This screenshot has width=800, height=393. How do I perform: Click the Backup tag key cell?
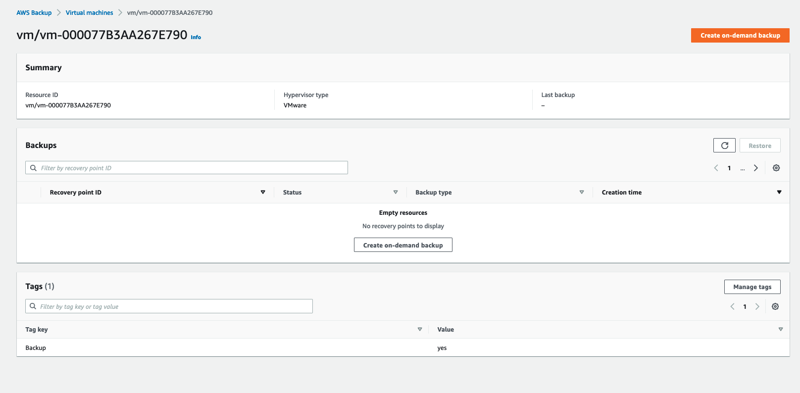[x=36, y=348]
